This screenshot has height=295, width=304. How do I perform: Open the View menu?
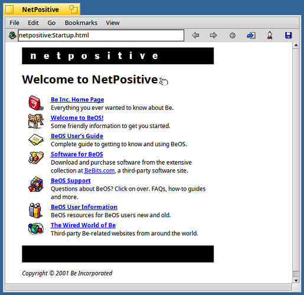pyautogui.click(x=113, y=23)
